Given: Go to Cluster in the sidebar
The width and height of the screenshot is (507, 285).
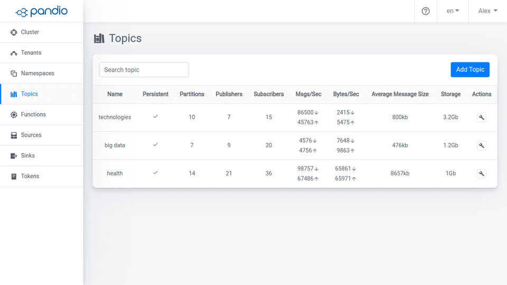Looking at the screenshot, I should (x=41, y=32).
